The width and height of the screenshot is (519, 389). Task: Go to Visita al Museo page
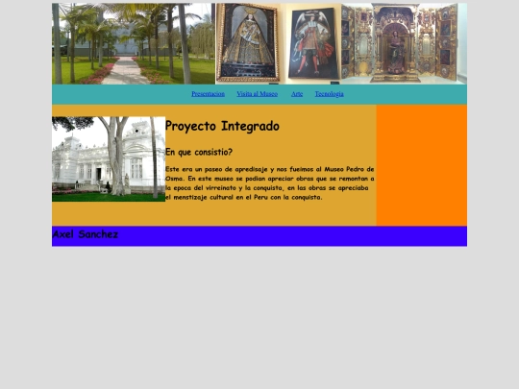click(257, 94)
